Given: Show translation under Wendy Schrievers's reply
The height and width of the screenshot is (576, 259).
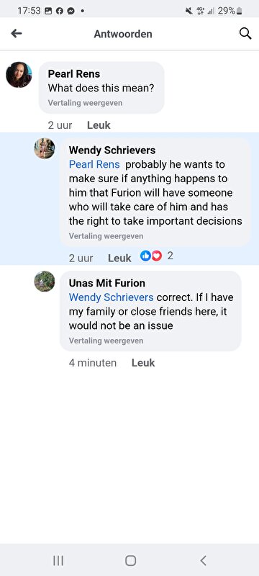Looking at the screenshot, I should pos(106,236).
